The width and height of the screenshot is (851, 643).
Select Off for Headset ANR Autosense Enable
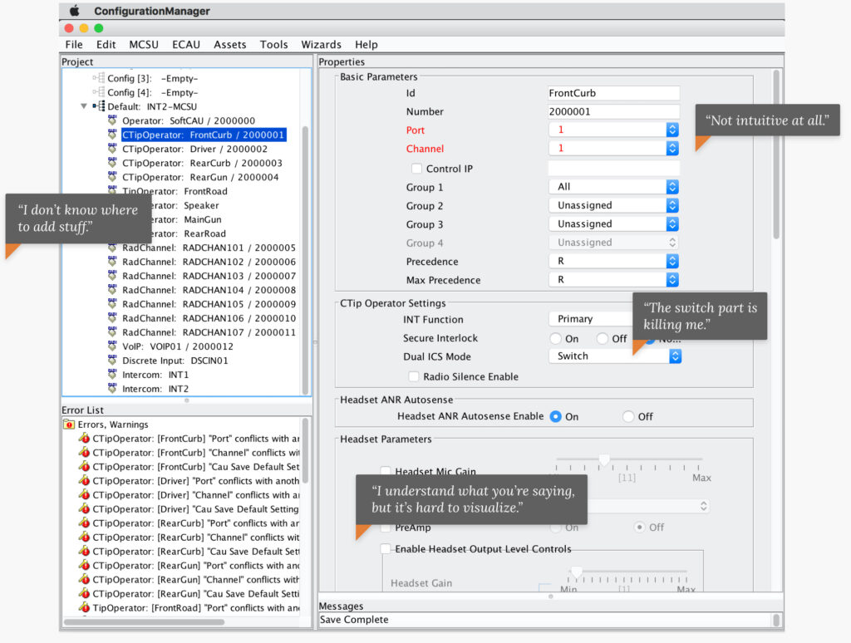(628, 416)
